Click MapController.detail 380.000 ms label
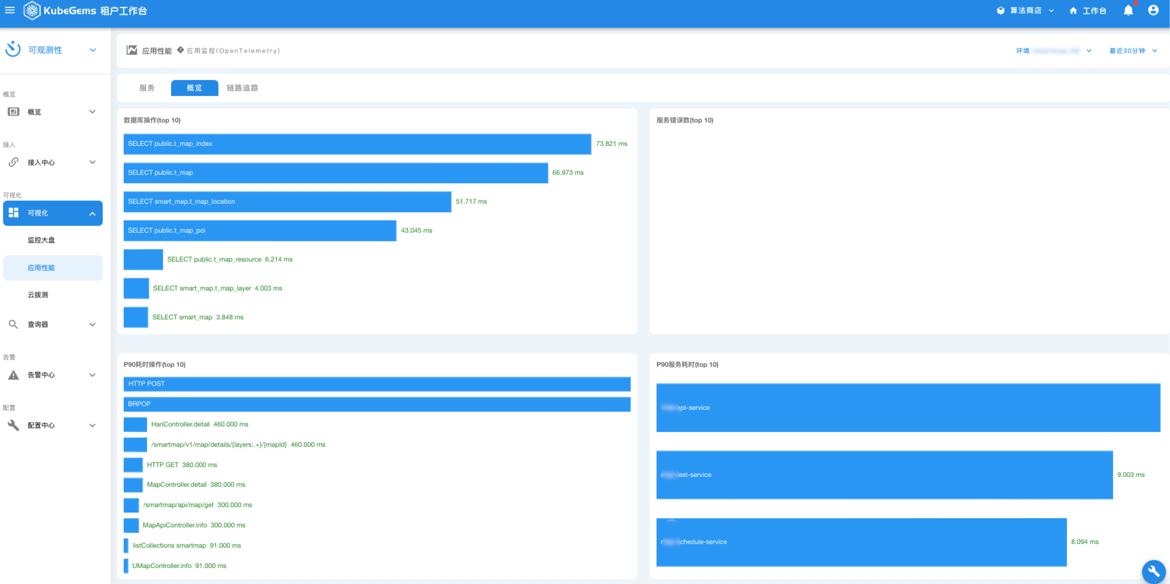 [x=196, y=485]
